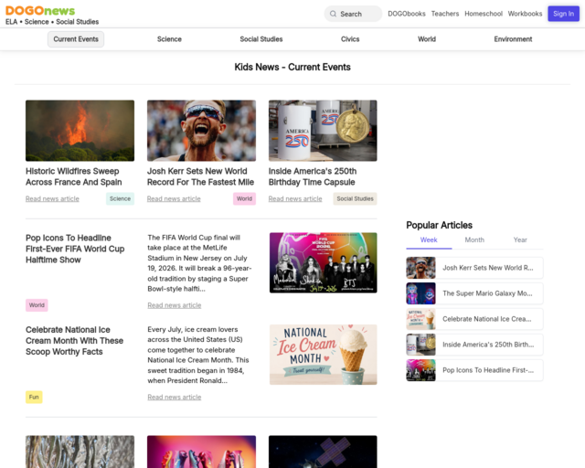The image size is (585, 468).
Task: Click the World tag under FIFA halftime story
Action: [x=37, y=305]
